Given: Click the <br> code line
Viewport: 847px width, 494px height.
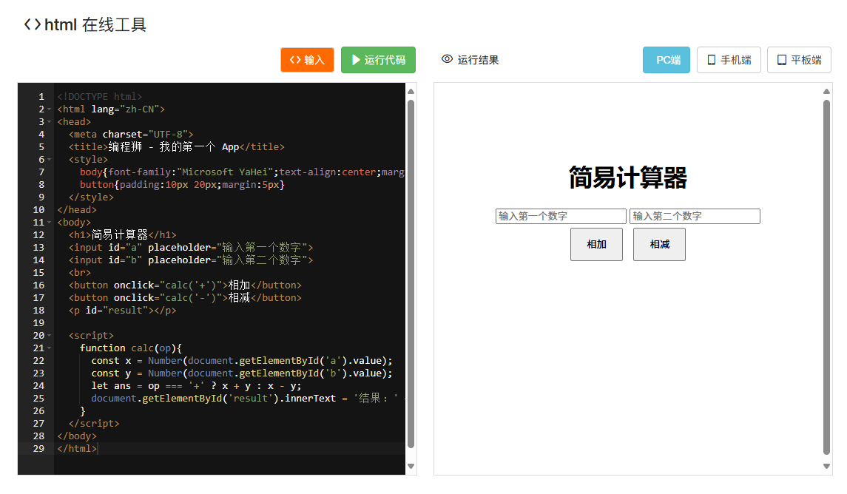Looking at the screenshot, I should pyautogui.click(x=79, y=273).
